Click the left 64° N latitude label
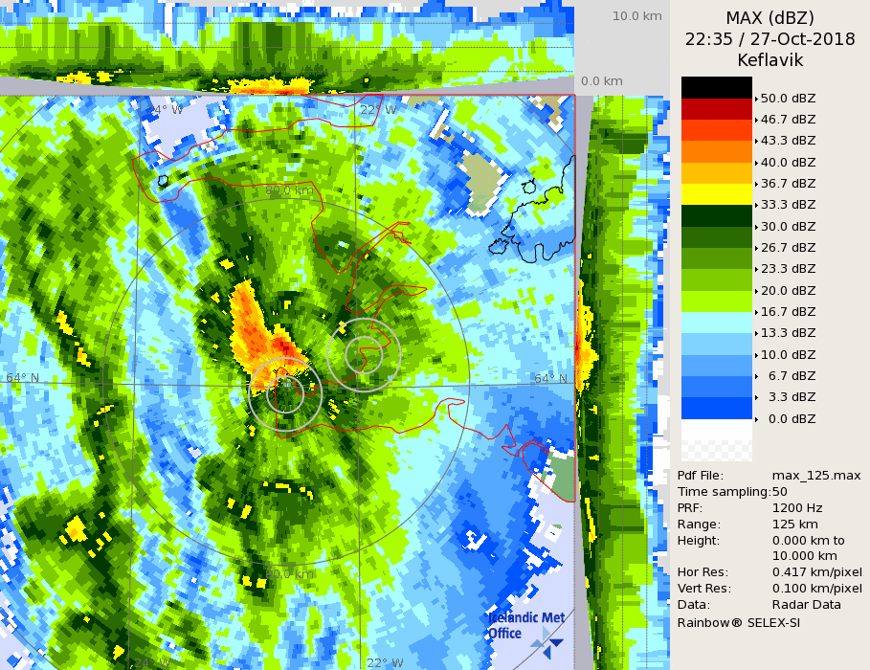Screen dimensions: 870x670 (23, 378)
